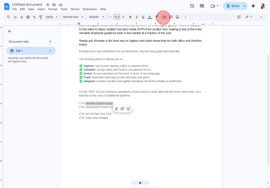Open the Normal text style dropdown
Viewport: 270px width, 188px height.
(73, 17)
